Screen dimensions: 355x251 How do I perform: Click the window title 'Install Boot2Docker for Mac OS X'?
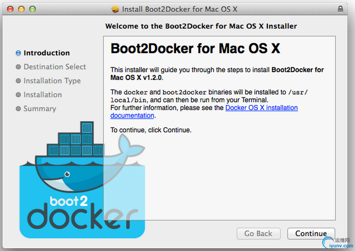tap(179, 9)
